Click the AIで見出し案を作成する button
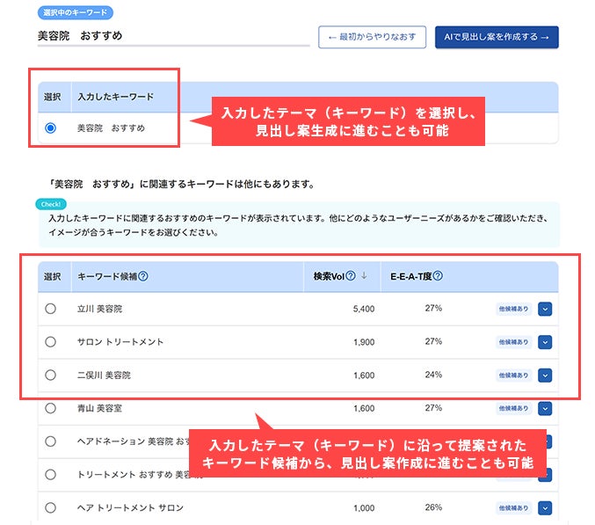Screen dimensions: 595x525 pyautogui.click(x=497, y=37)
